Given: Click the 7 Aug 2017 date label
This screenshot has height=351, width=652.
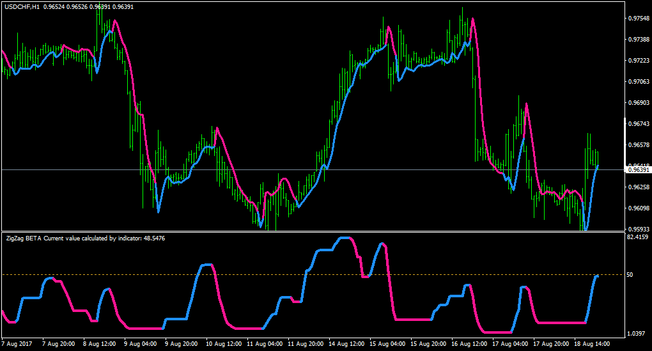Looking at the screenshot, I should (17, 344).
